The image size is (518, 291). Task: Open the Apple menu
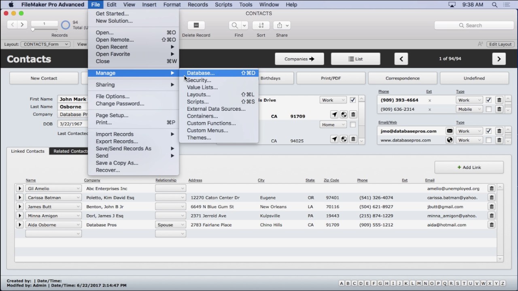[11, 4]
